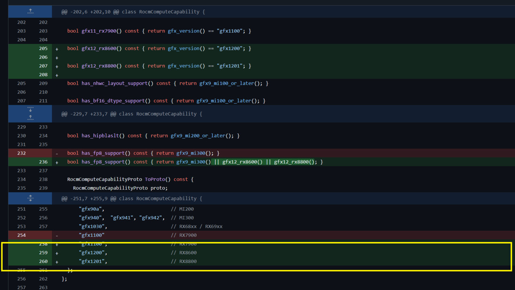This screenshot has width=515, height=290.
Task: Click line number 234 for has_hipblaslt
Action: (43, 136)
